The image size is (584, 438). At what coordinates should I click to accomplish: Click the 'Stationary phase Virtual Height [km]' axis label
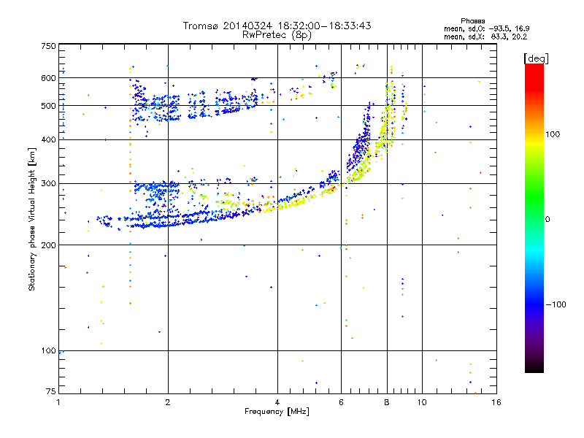click(x=31, y=219)
